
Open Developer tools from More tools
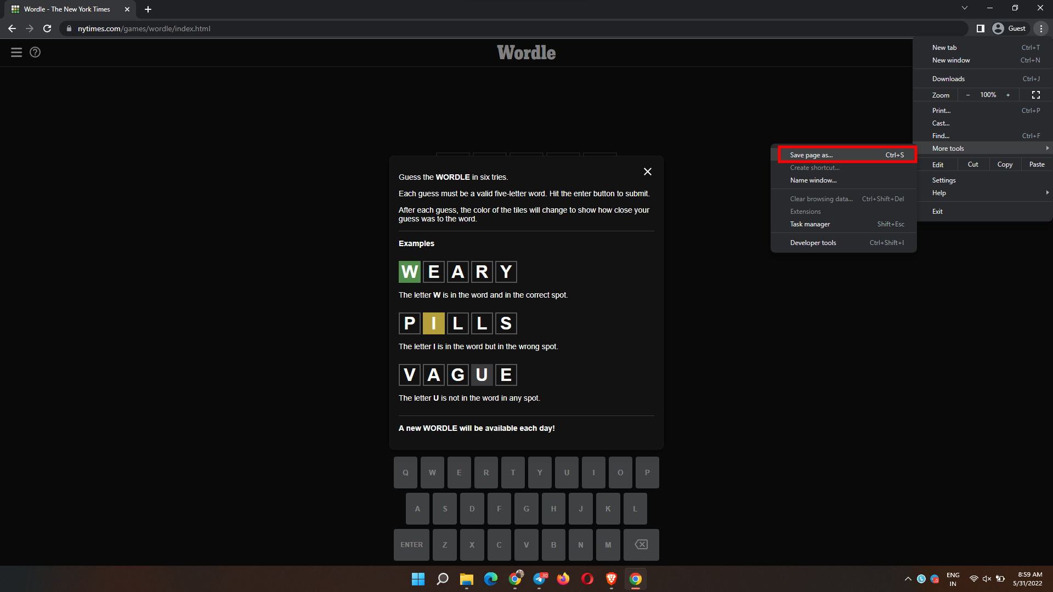843,243
